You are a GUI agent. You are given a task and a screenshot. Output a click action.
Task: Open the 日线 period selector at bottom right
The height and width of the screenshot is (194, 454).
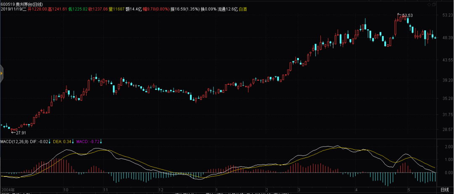[445, 190]
